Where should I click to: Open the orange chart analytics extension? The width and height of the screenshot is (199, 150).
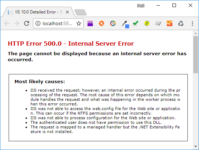coord(170,23)
